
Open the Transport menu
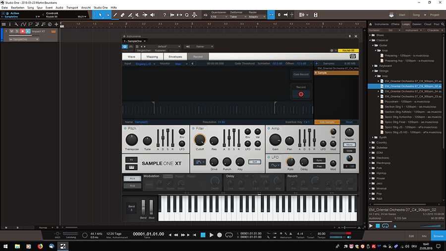coord(72,7)
